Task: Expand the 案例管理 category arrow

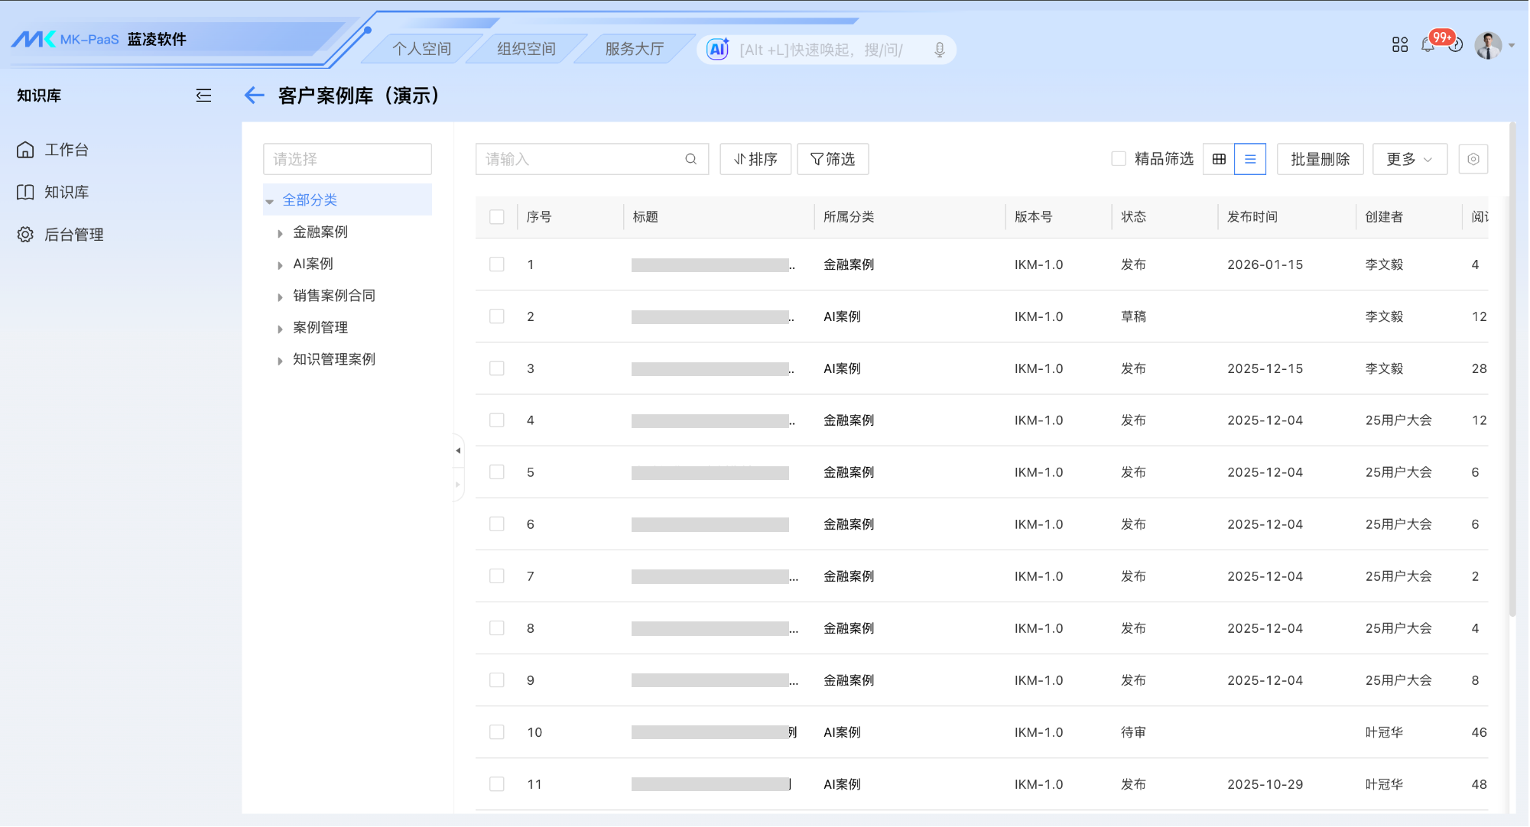Action: tap(280, 329)
